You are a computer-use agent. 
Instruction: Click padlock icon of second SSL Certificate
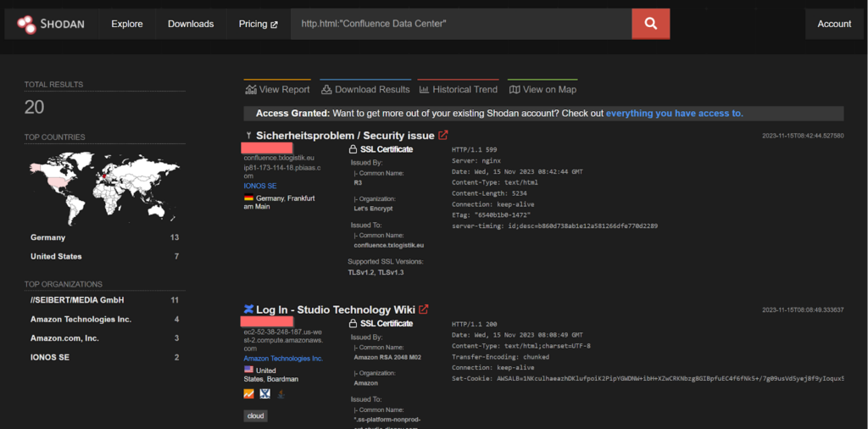353,323
